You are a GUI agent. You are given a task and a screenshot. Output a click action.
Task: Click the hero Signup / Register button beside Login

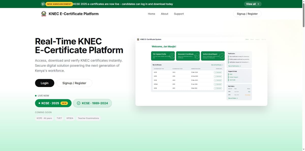[x=74, y=83]
